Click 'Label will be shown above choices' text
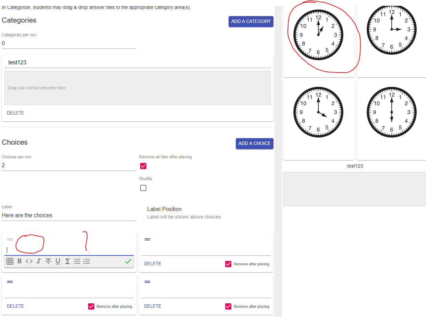 (x=184, y=217)
